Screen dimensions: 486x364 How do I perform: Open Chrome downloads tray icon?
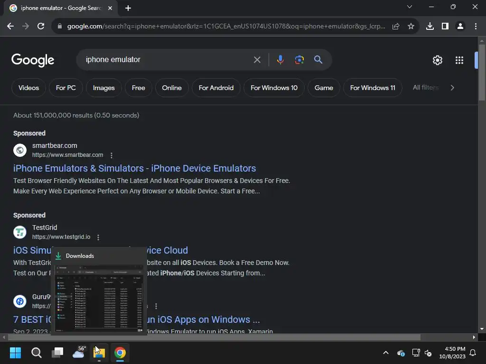[x=430, y=27]
